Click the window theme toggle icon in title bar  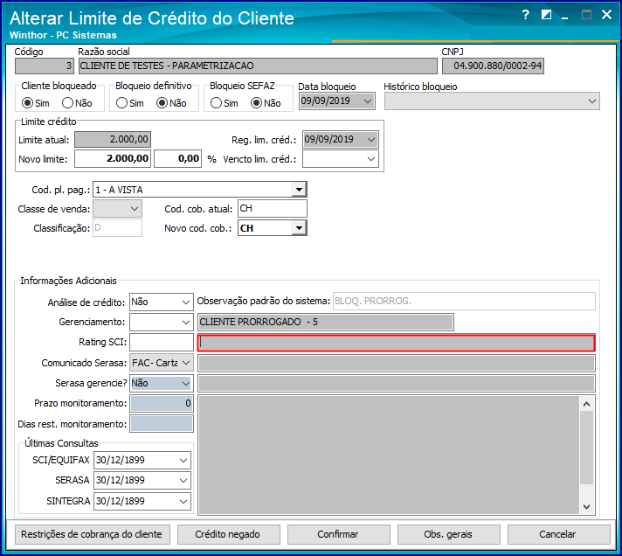pyautogui.click(x=546, y=15)
